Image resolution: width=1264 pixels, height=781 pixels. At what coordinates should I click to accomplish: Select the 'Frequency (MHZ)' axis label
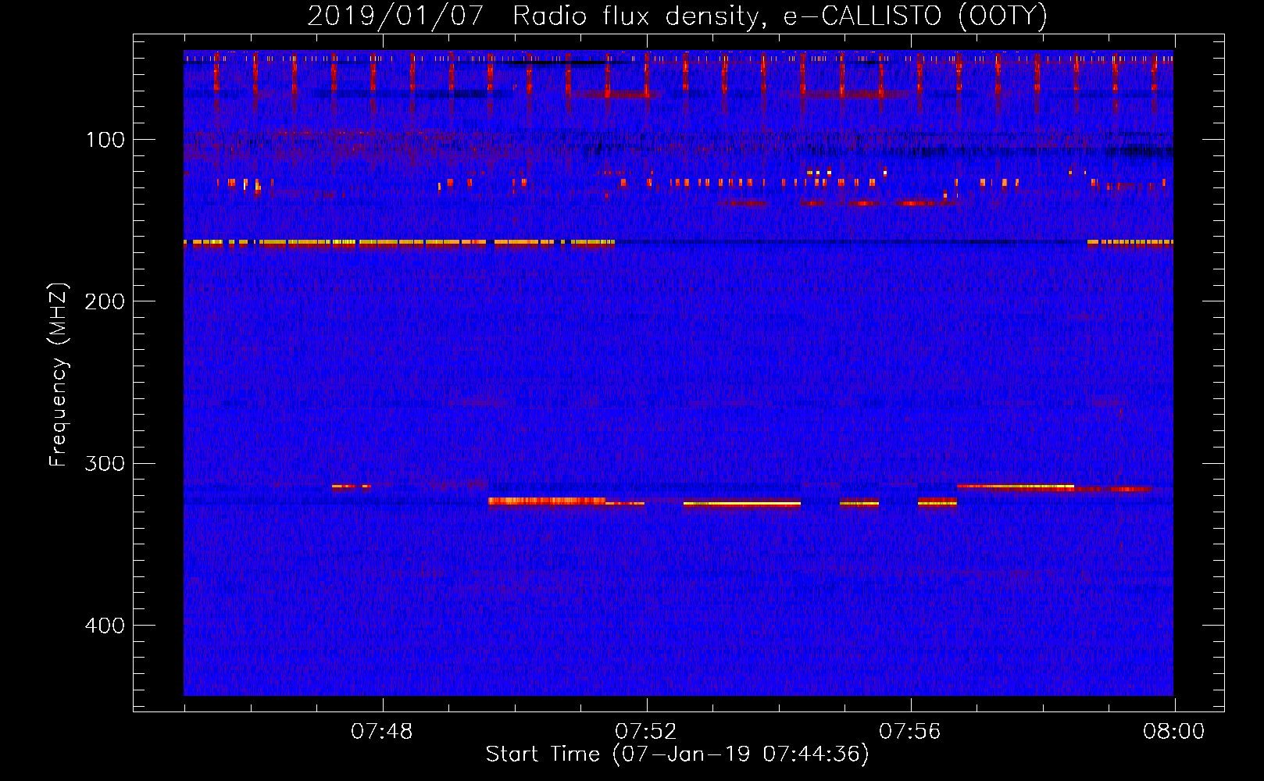tap(59, 374)
